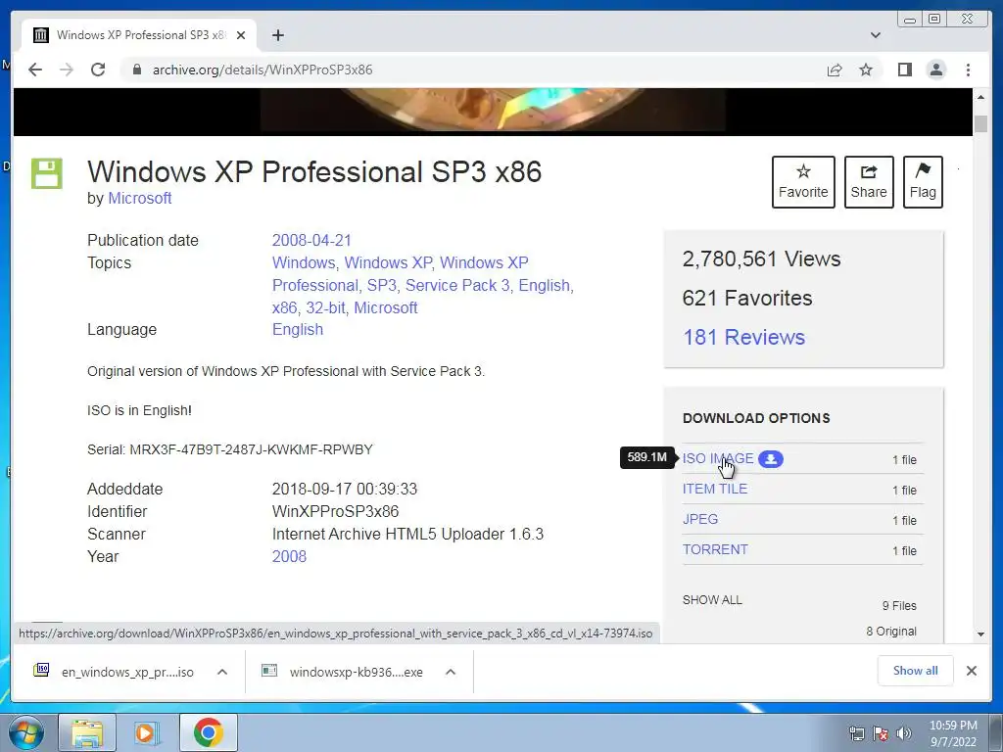
Task: Open the Chrome three-dot menu
Action: pos(969,70)
